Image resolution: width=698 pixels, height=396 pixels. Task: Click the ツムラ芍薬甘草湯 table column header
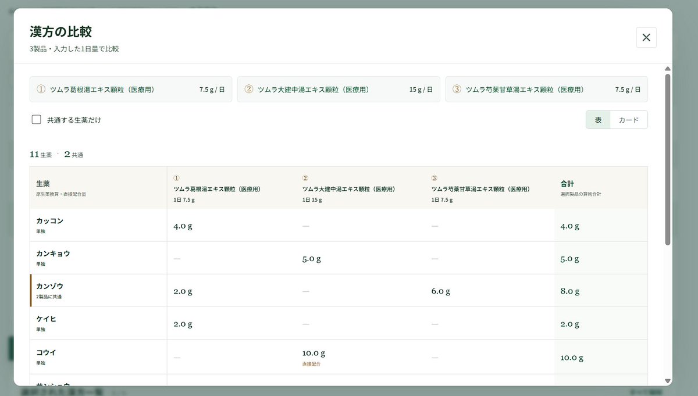point(490,188)
